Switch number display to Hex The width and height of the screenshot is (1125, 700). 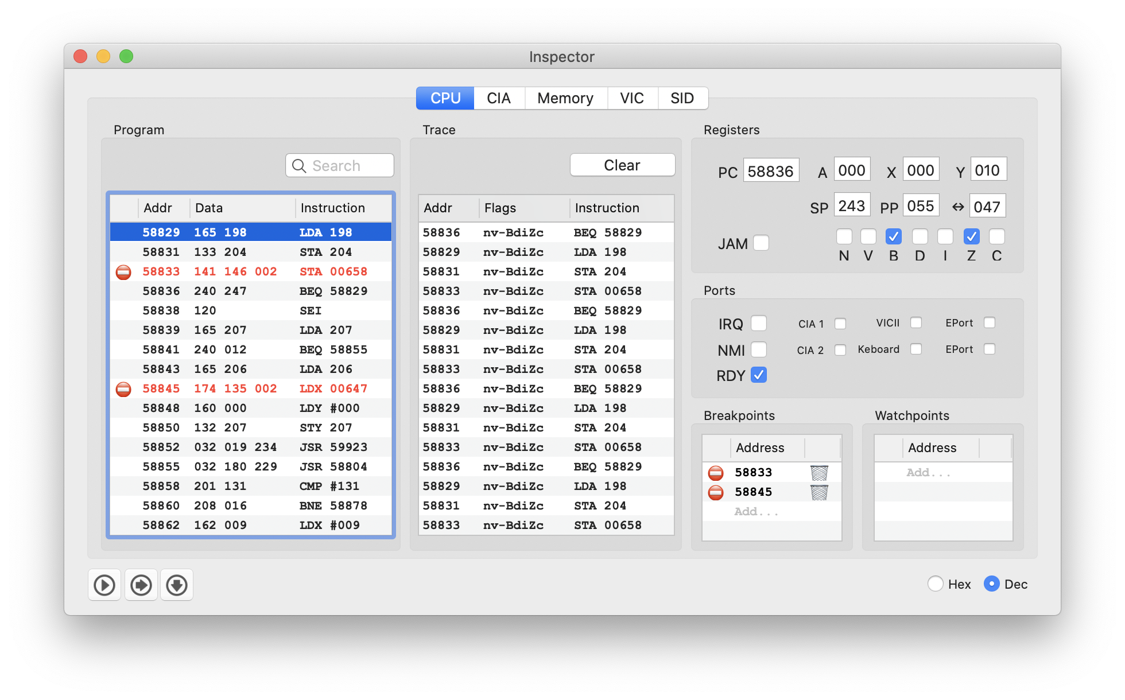click(x=936, y=584)
